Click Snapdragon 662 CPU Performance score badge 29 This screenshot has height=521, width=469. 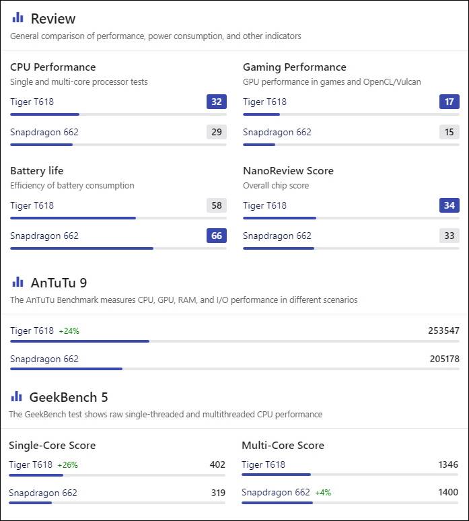[216, 132]
